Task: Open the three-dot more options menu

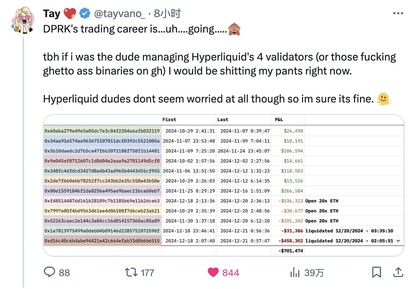Action: pos(398,14)
